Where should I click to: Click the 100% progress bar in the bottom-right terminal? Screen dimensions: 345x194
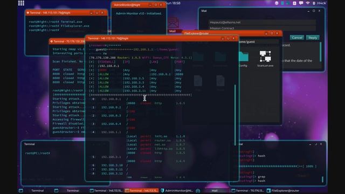(x=278, y=167)
